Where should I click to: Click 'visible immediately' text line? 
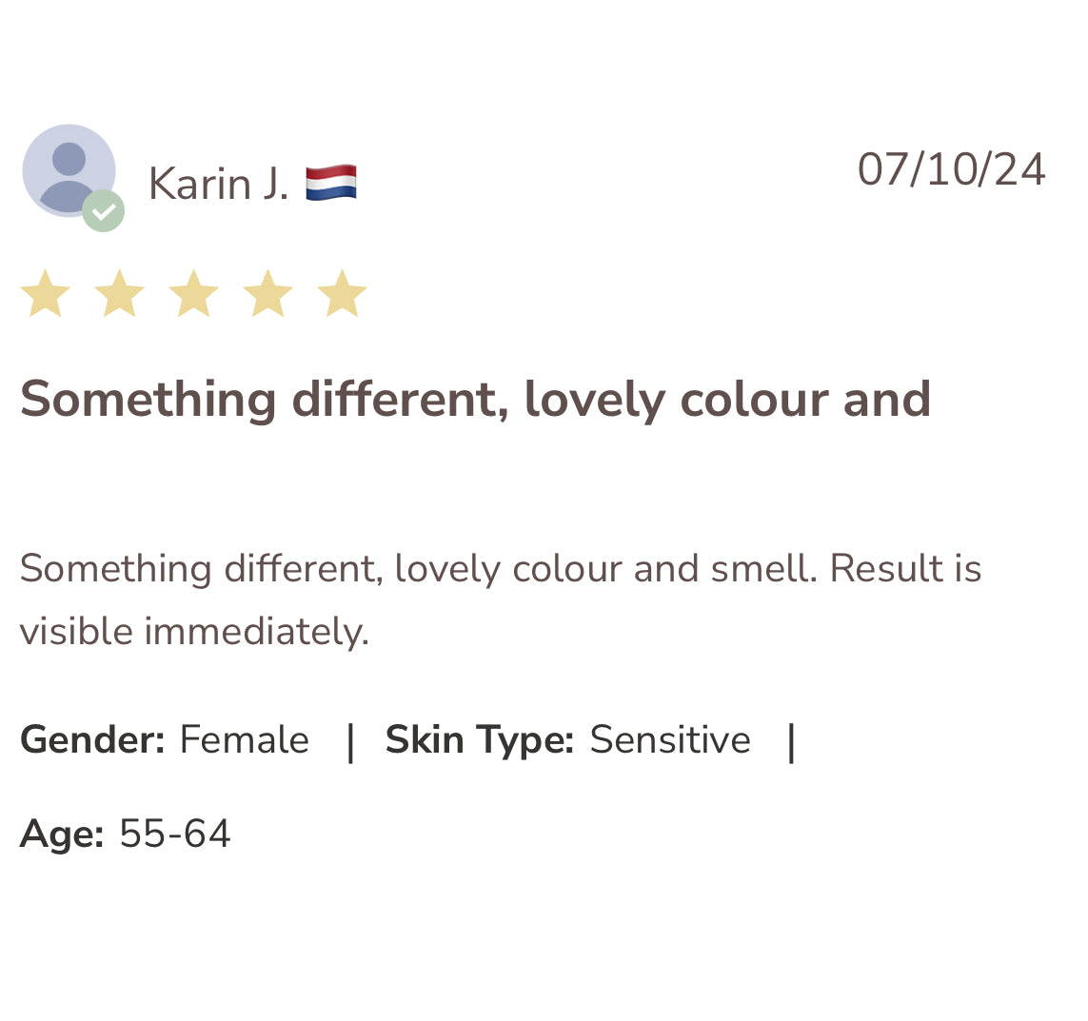point(194,632)
